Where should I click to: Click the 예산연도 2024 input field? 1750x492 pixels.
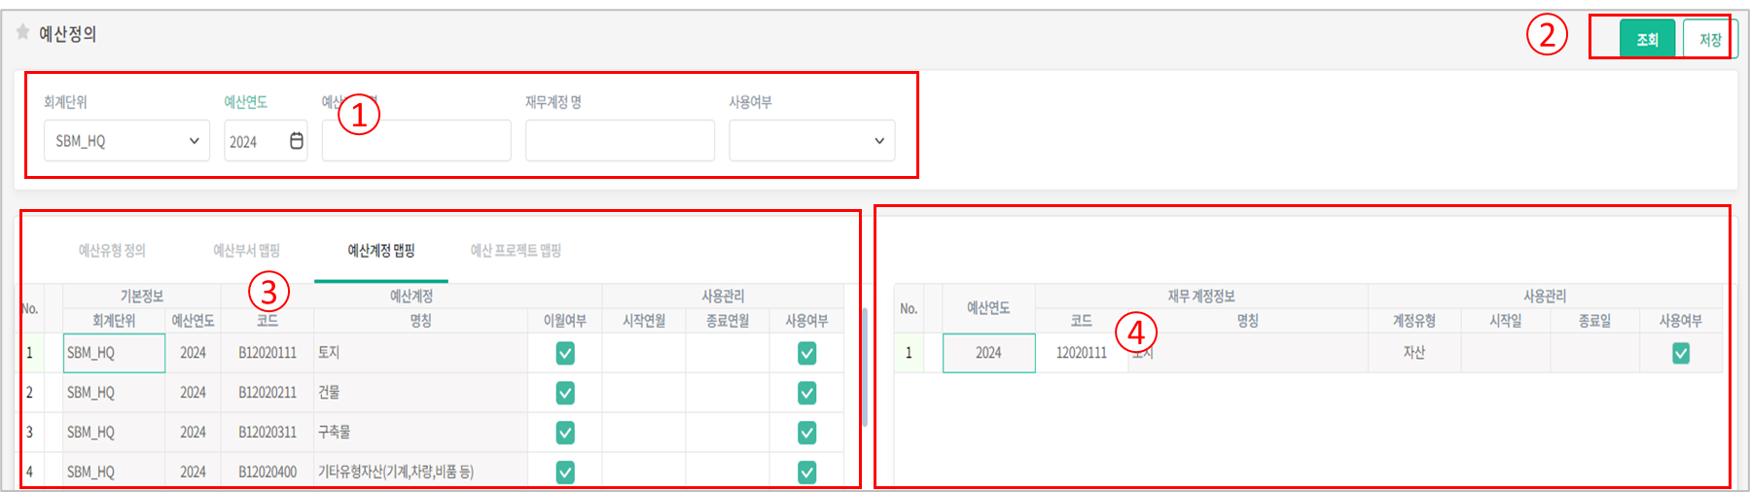pos(253,141)
